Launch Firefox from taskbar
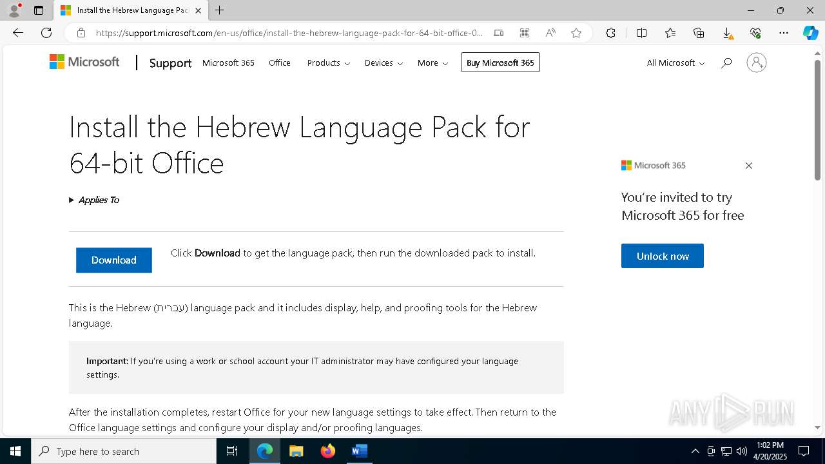The image size is (825, 464). click(328, 451)
